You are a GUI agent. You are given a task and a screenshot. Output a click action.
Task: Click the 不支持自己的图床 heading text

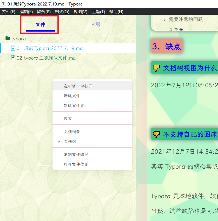(x=191, y=134)
